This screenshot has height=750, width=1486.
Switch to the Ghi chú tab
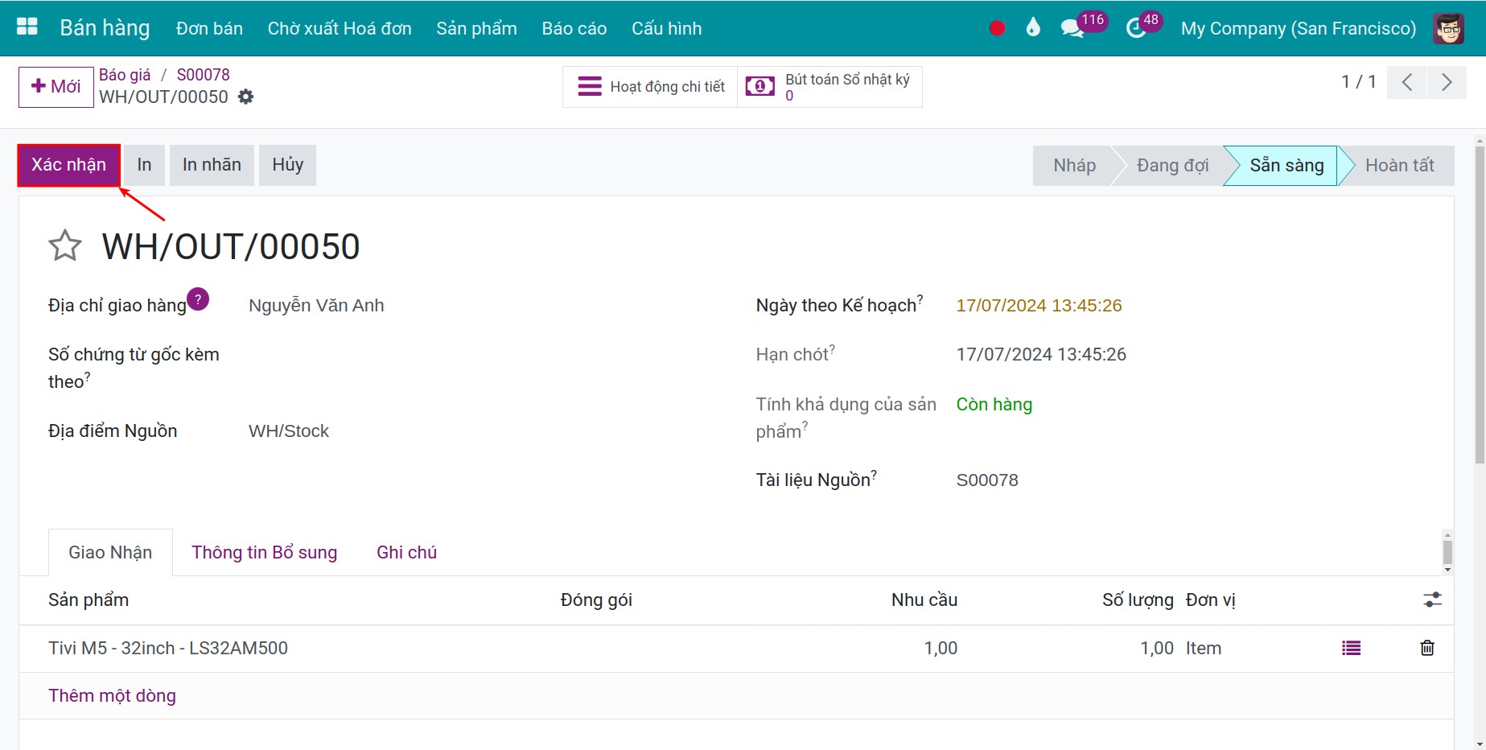[406, 552]
